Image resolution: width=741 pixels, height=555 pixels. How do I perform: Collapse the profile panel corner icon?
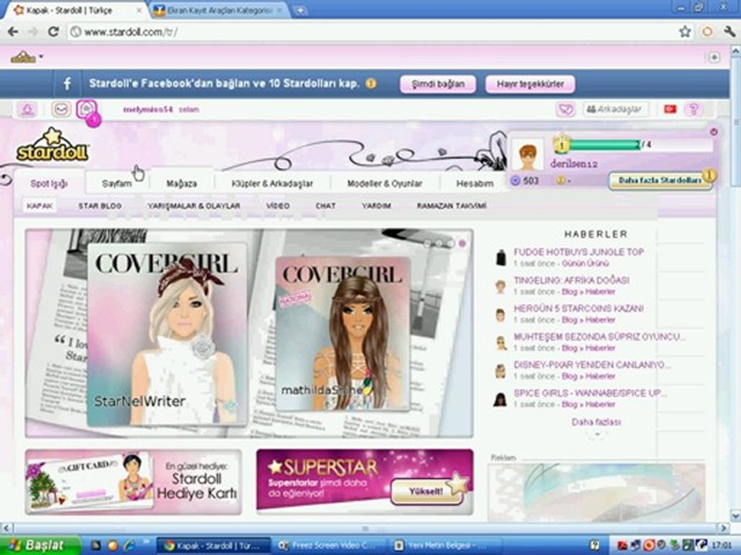coord(713,132)
